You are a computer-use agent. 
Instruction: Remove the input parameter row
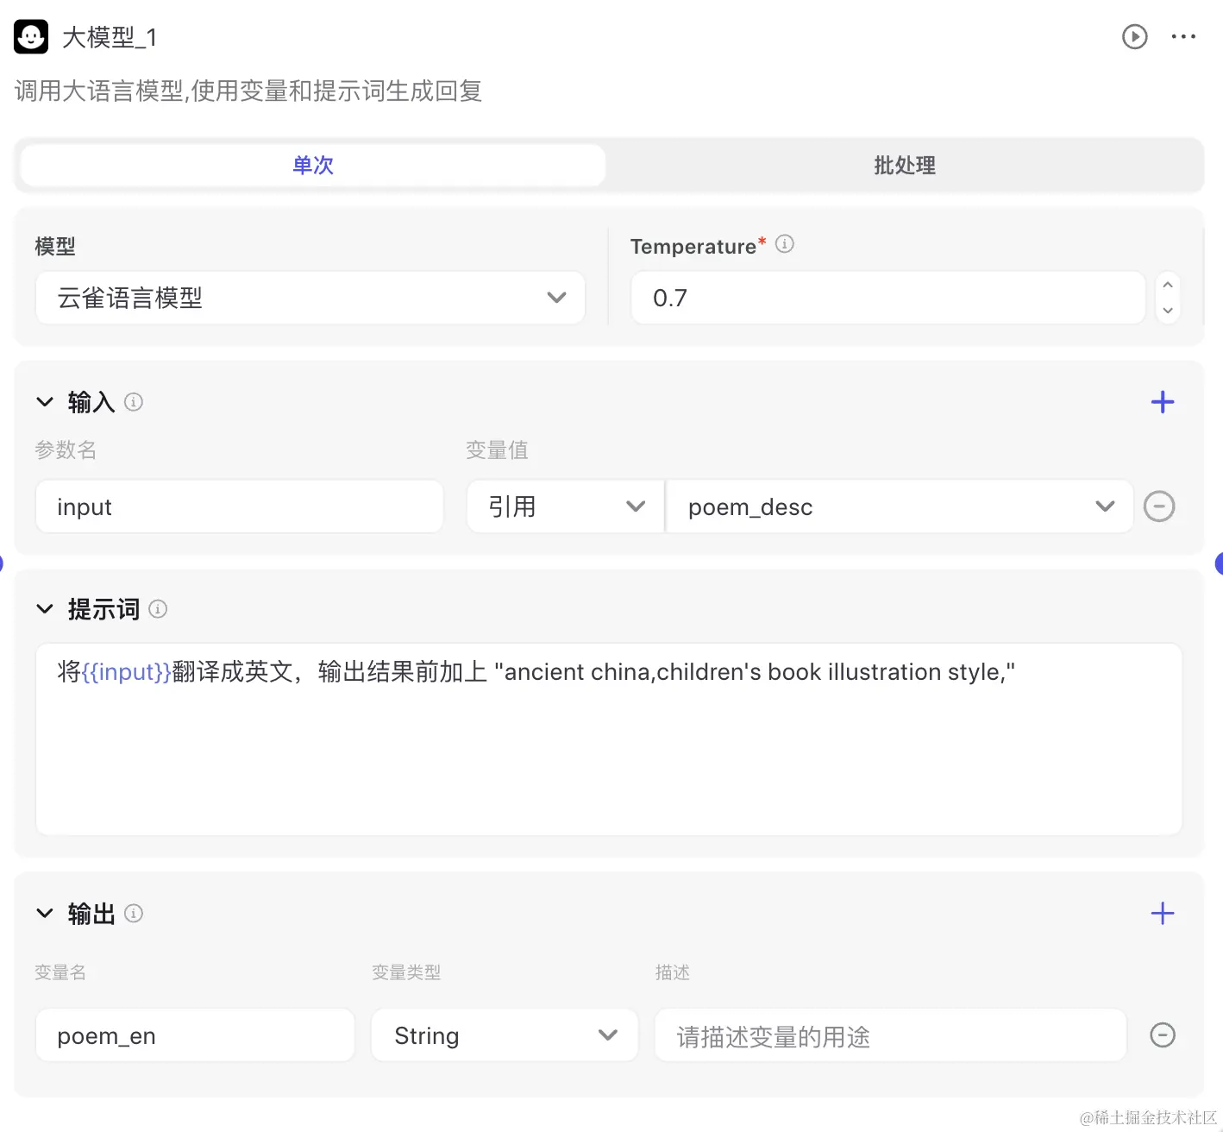click(x=1159, y=506)
